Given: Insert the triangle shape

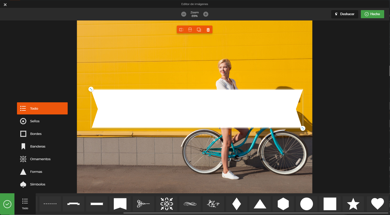Looking at the screenshot, I should pyautogui.click(x=260, y=204).
